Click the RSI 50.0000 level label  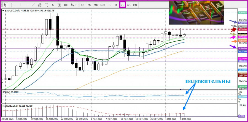(242, 97)
